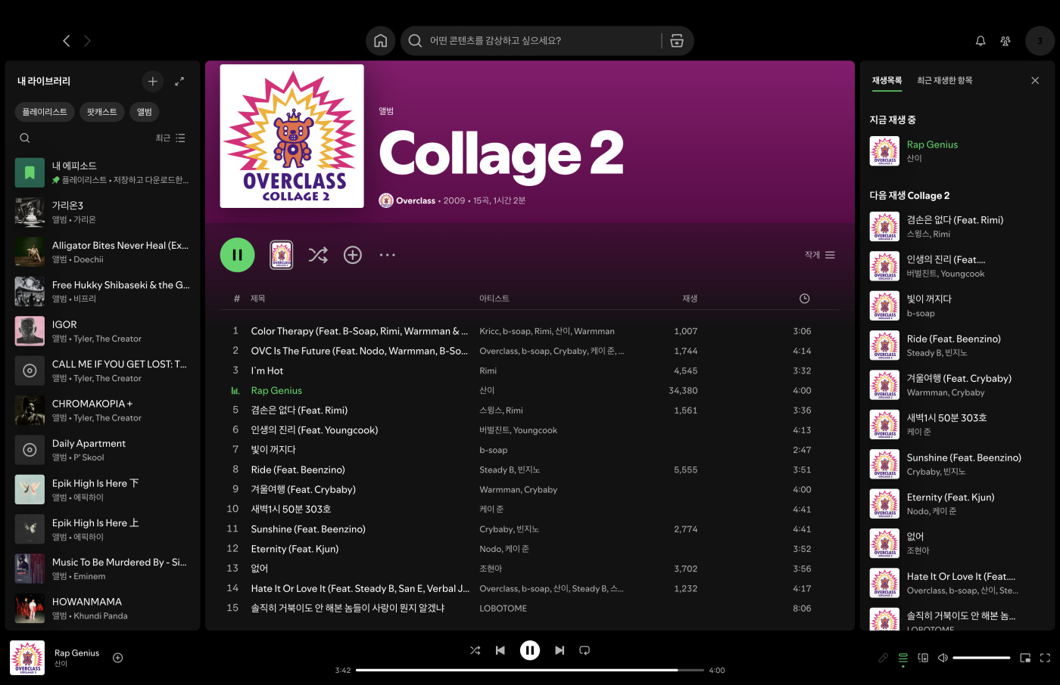Open the notifications bell
The width and height of the screenshot is (1060, 685).
980,41
